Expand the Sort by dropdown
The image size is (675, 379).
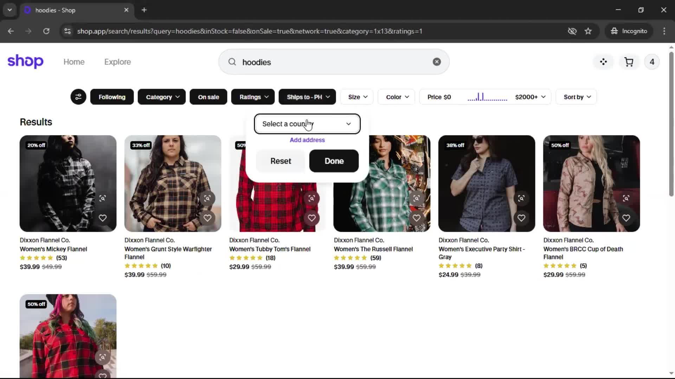click(x=577, y=97)
